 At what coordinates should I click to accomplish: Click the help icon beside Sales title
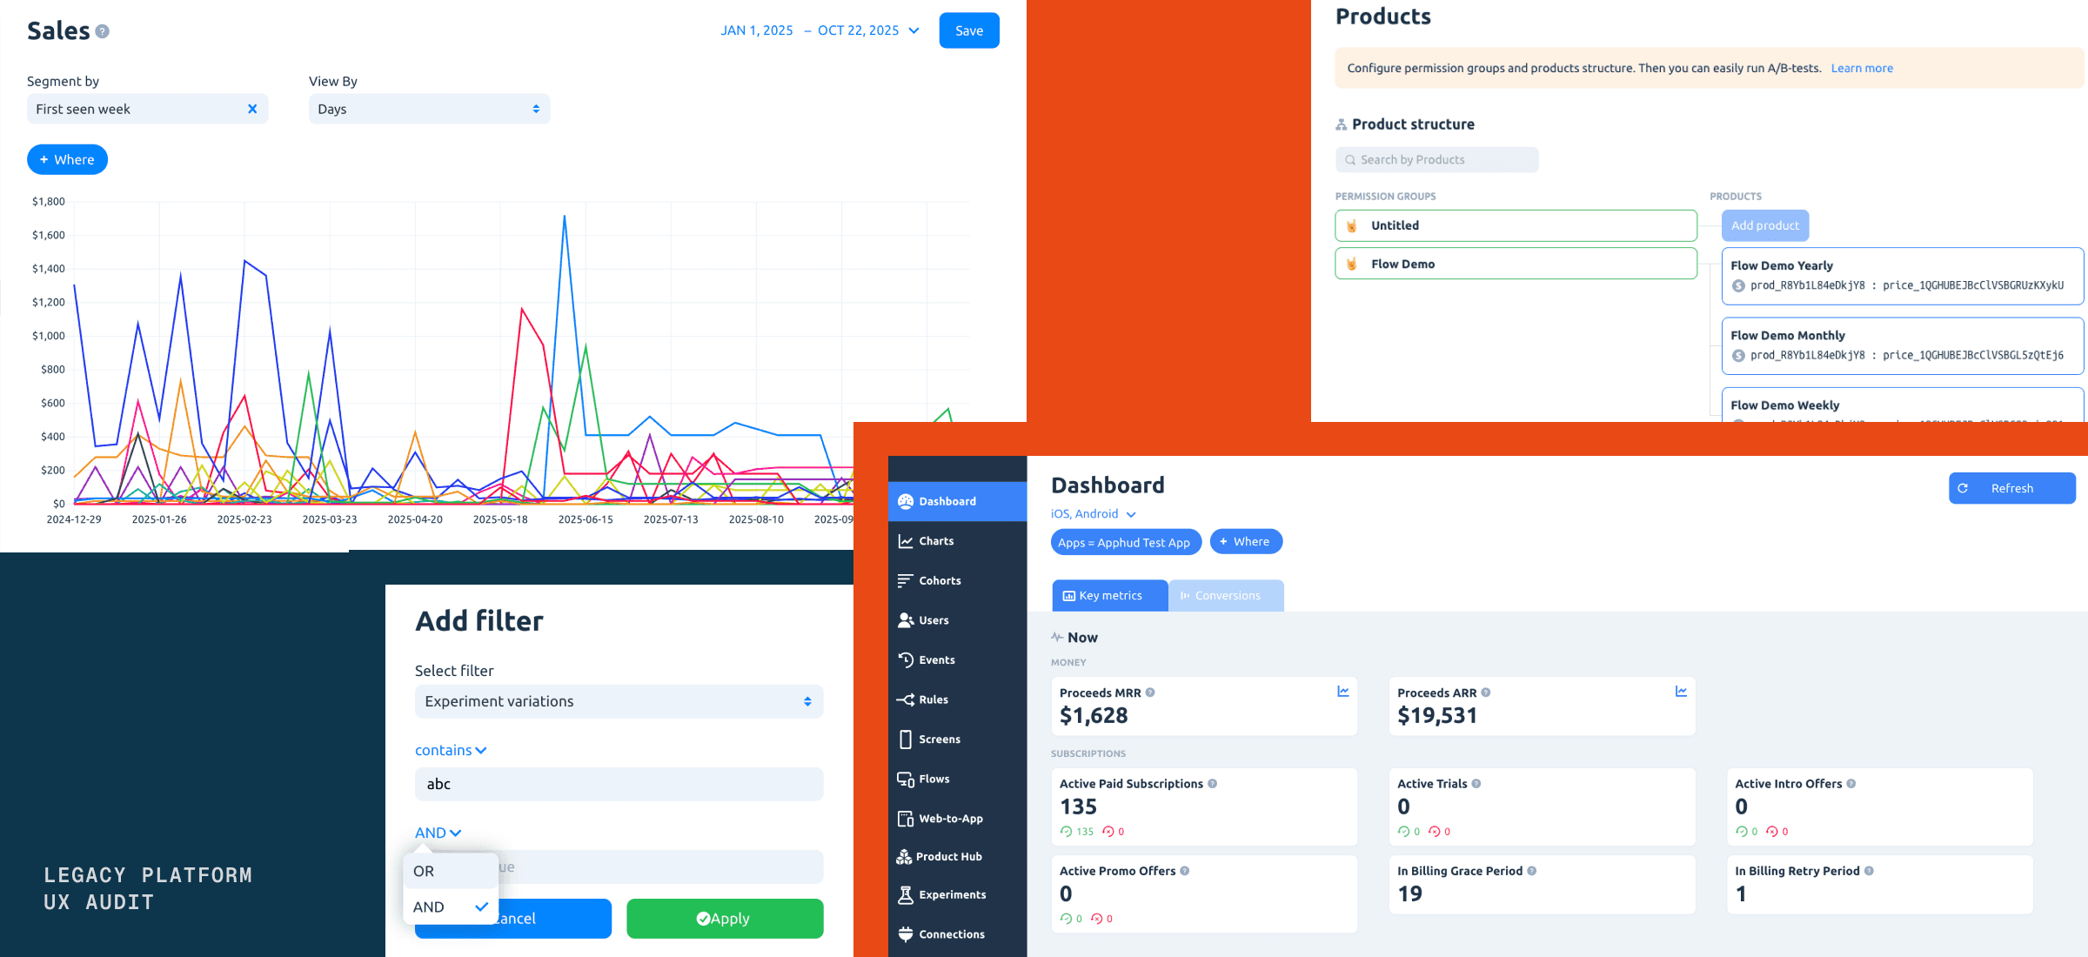click(102, 31)
